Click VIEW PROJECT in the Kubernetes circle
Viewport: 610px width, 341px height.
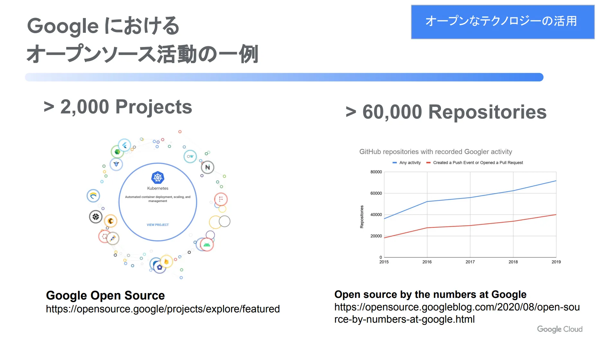click(x=157, y=225)
